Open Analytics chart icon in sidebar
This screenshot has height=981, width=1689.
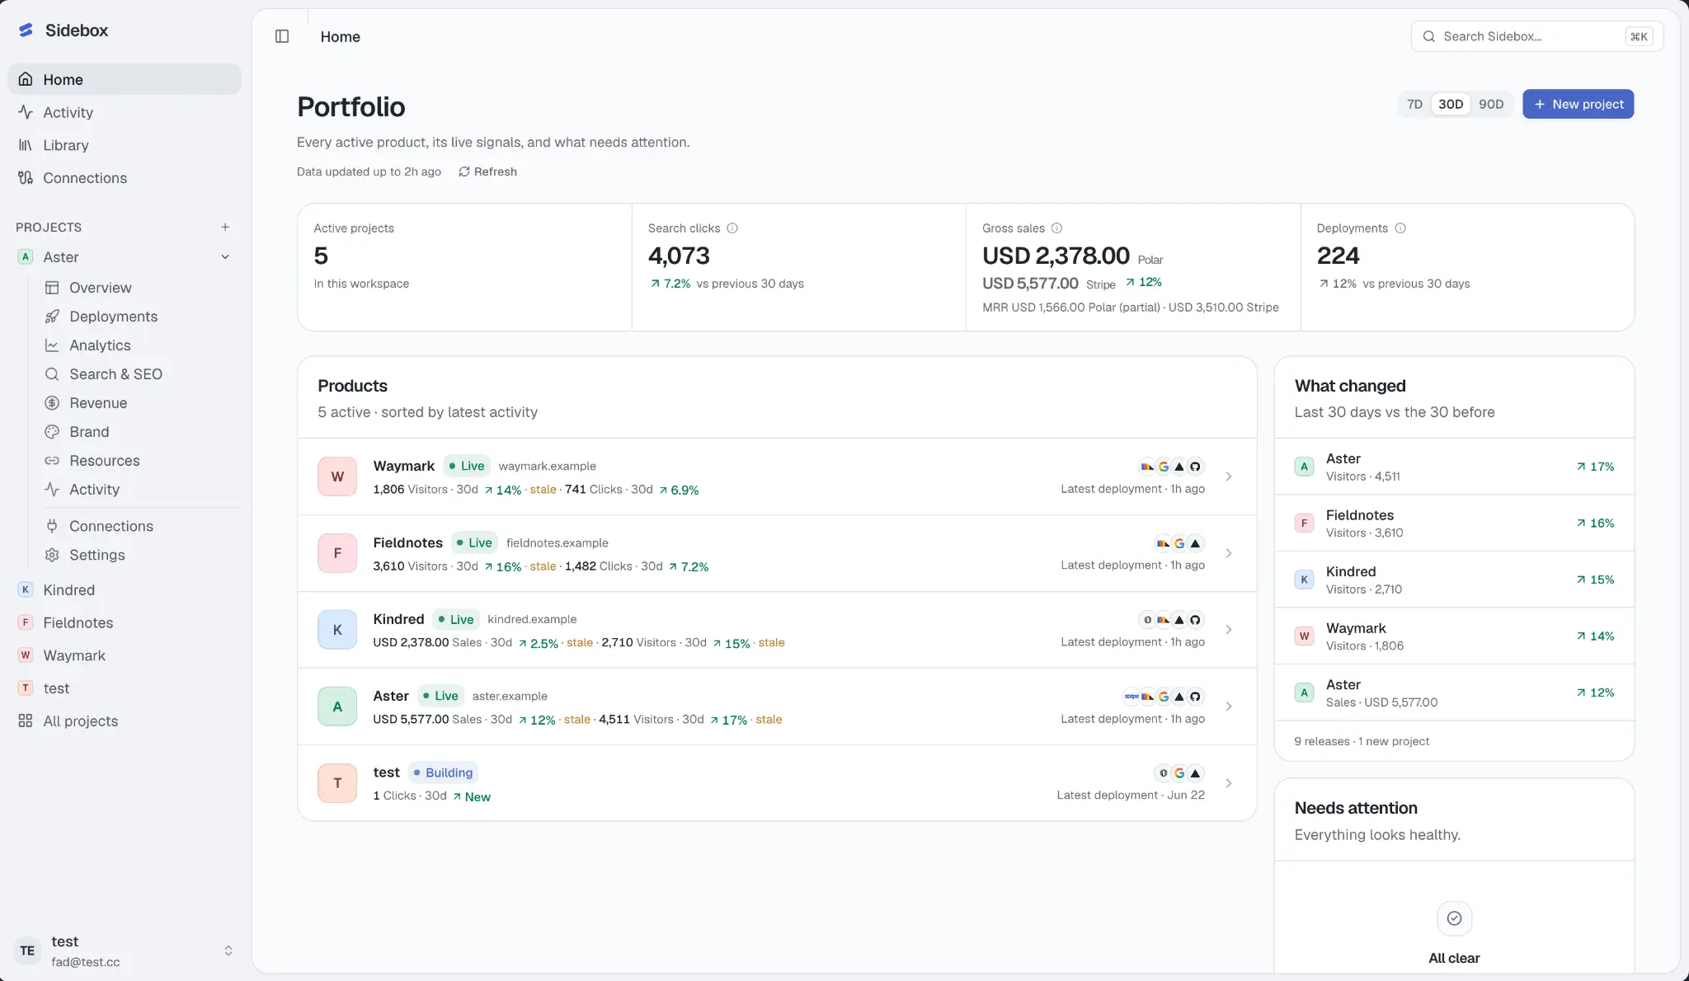coord(52,345)
